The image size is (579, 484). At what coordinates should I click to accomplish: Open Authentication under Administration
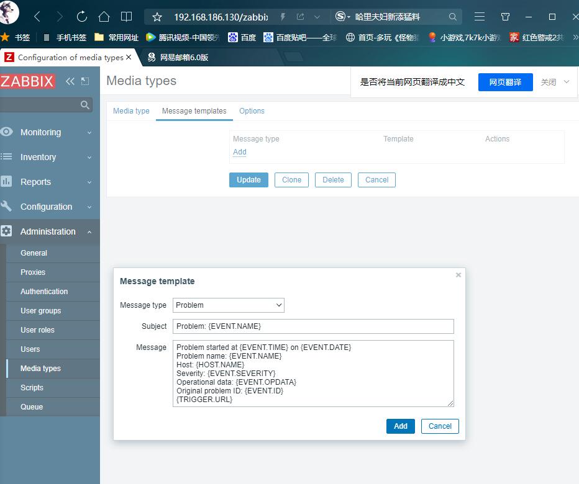tap(53, 292)
